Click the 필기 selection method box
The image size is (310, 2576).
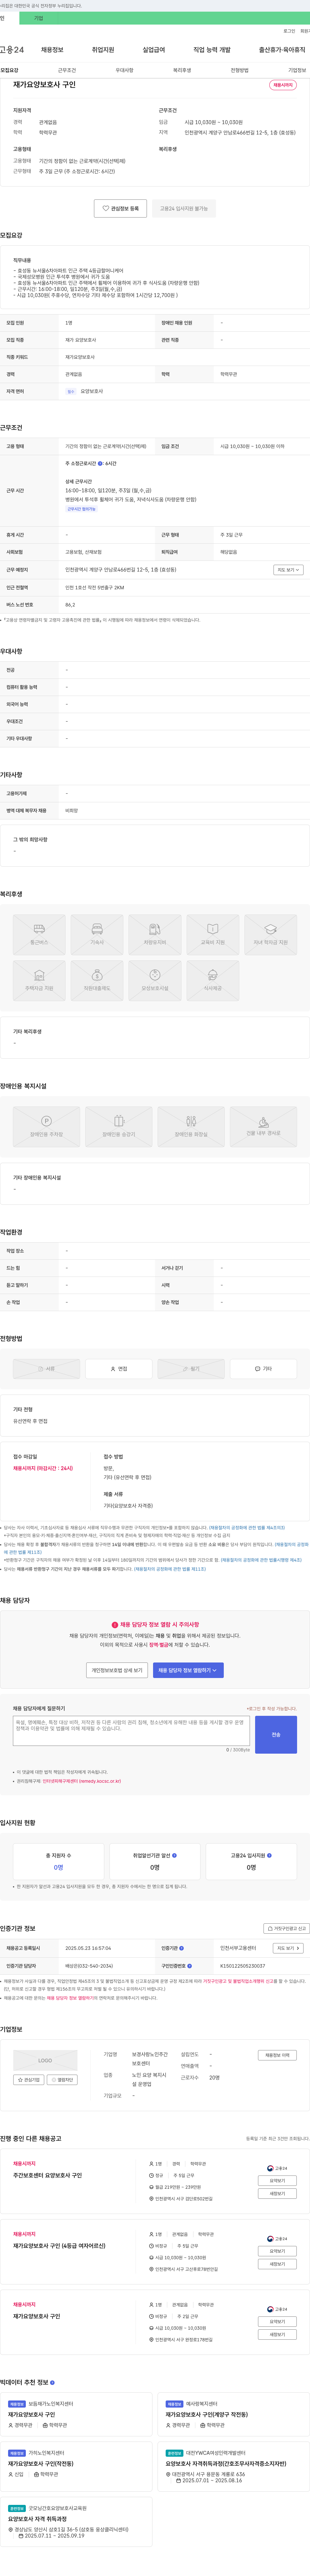191,1369
